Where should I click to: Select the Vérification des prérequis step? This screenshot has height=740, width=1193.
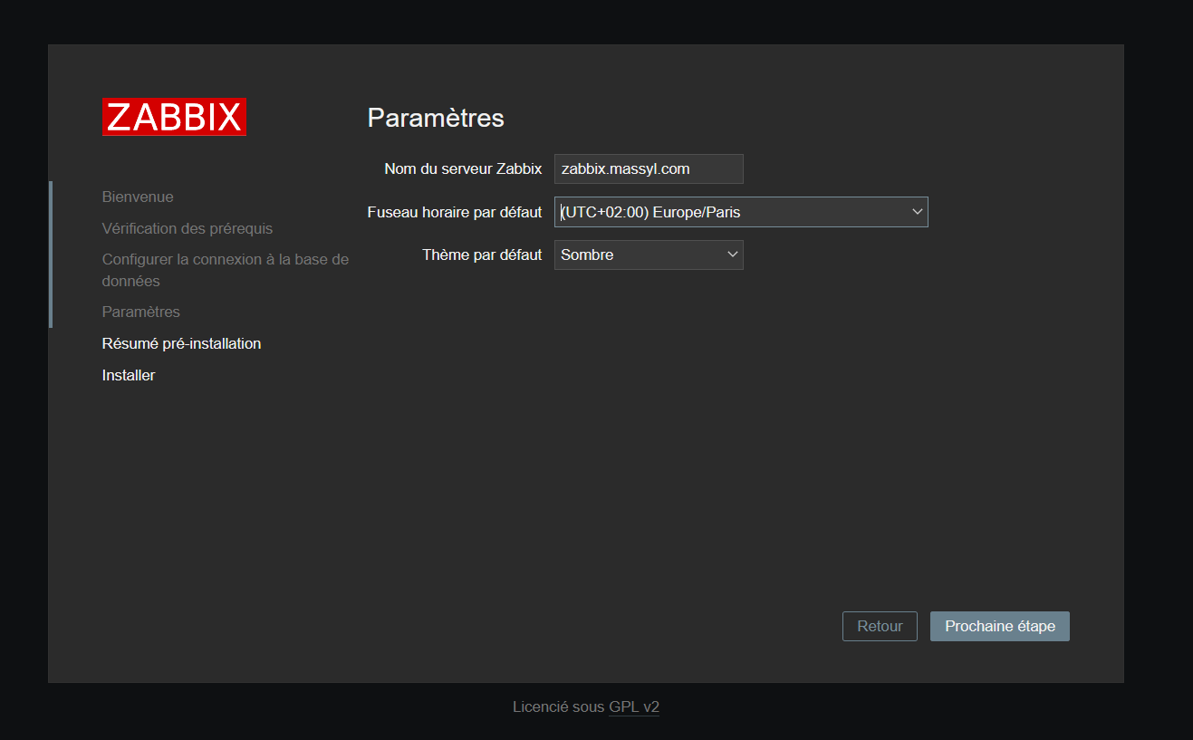pos(188,228)
